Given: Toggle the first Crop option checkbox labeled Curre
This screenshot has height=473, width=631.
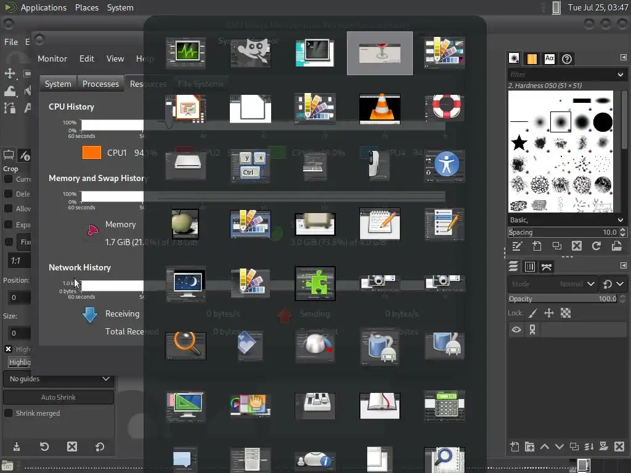Looking at the screenshot, I should (x=8, y=179).
